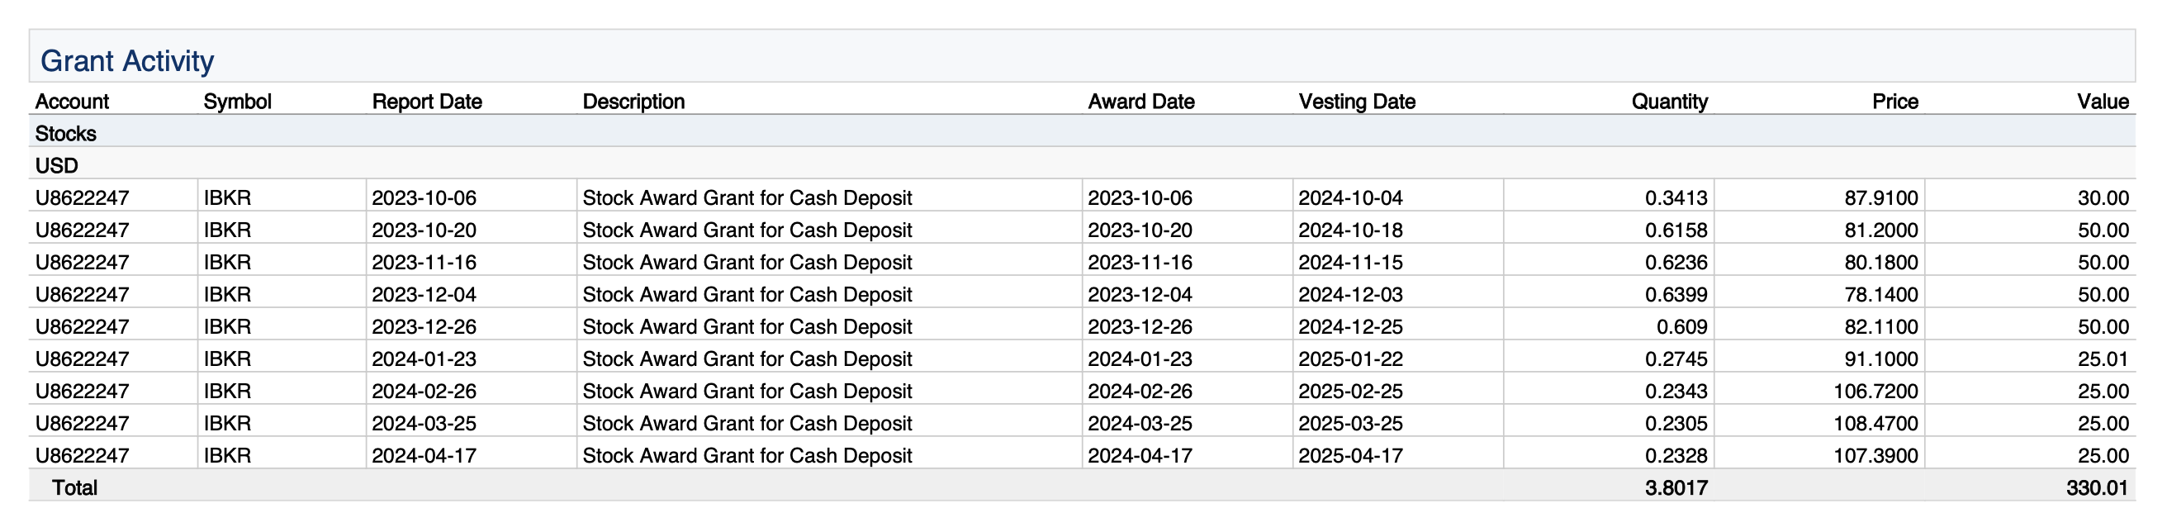Screen dimensions: 2167x532
Task: Click price 82.1100
Action: point(1881,326)
